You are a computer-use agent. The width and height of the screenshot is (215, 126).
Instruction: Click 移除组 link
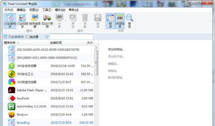(x=112, y=71)
